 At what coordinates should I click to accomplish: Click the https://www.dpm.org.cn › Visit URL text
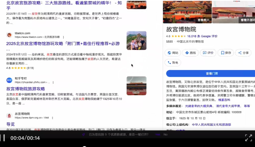[x=32, y=118]
